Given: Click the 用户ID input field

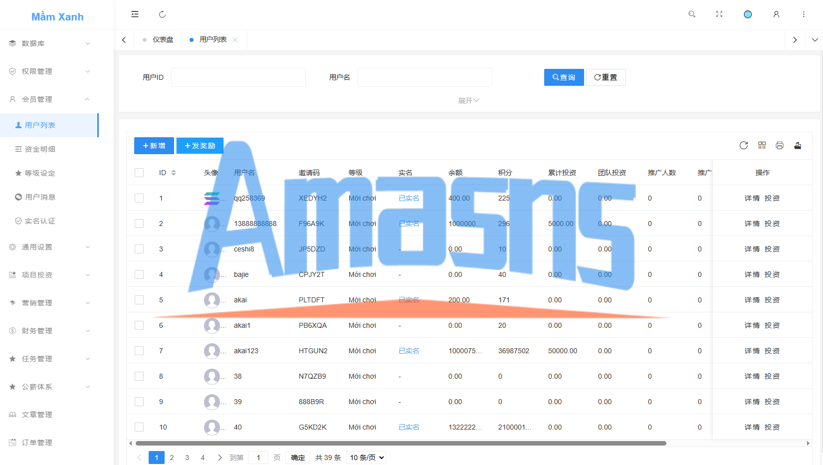Looking at the screenshot, I should (238, 77).
